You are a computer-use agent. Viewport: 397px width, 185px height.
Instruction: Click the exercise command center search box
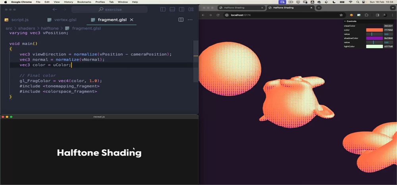pyautogui.click(x=110, y=10)
